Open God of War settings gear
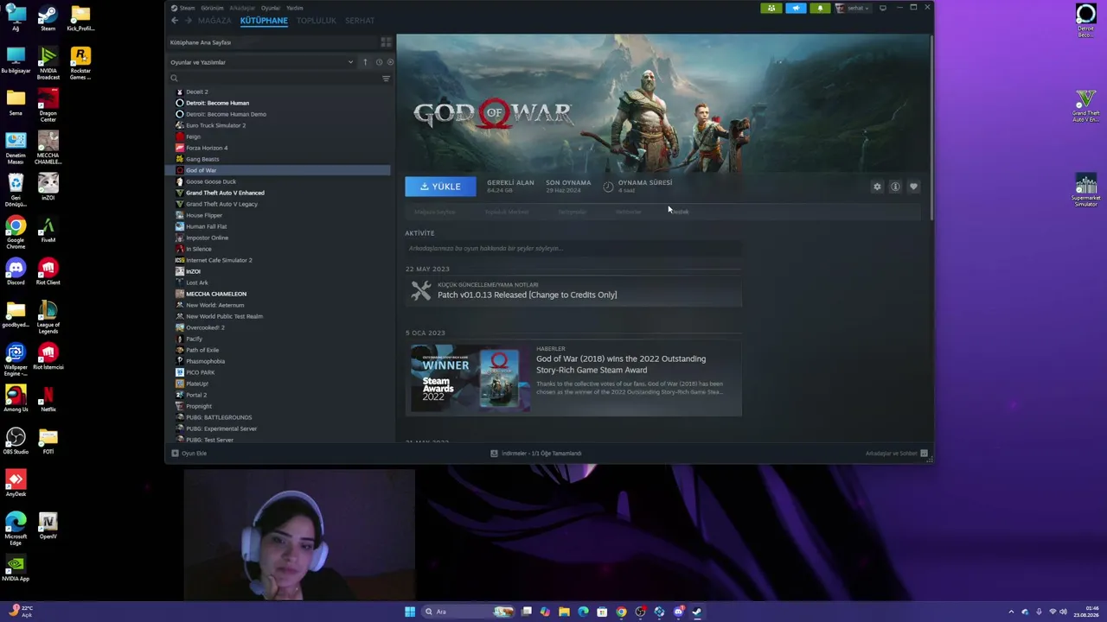 [877, 187]
